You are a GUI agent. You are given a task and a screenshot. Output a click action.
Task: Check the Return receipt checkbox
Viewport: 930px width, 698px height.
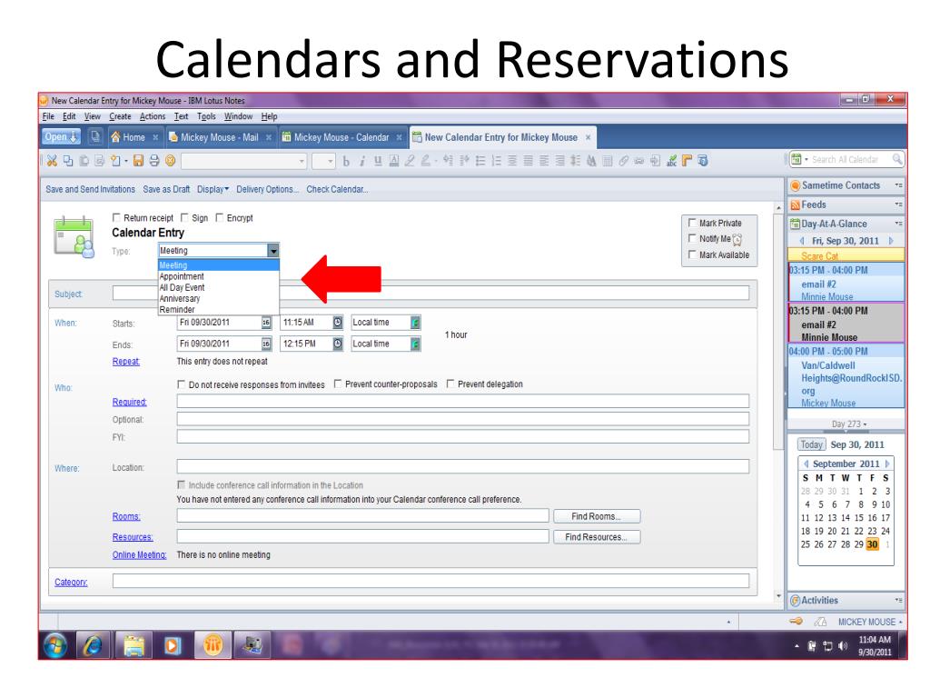click(116, 218)
